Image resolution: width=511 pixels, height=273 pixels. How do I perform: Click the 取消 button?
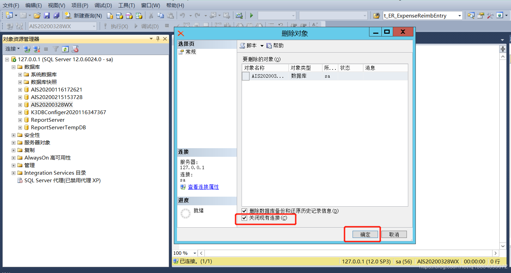pos(394,234)
